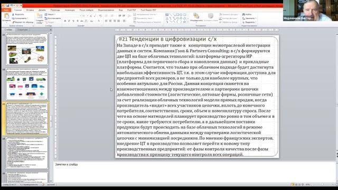Select the text box shape in shapes gallery
Viewport: 338px width, 190px height.
(x=167, y=15)
